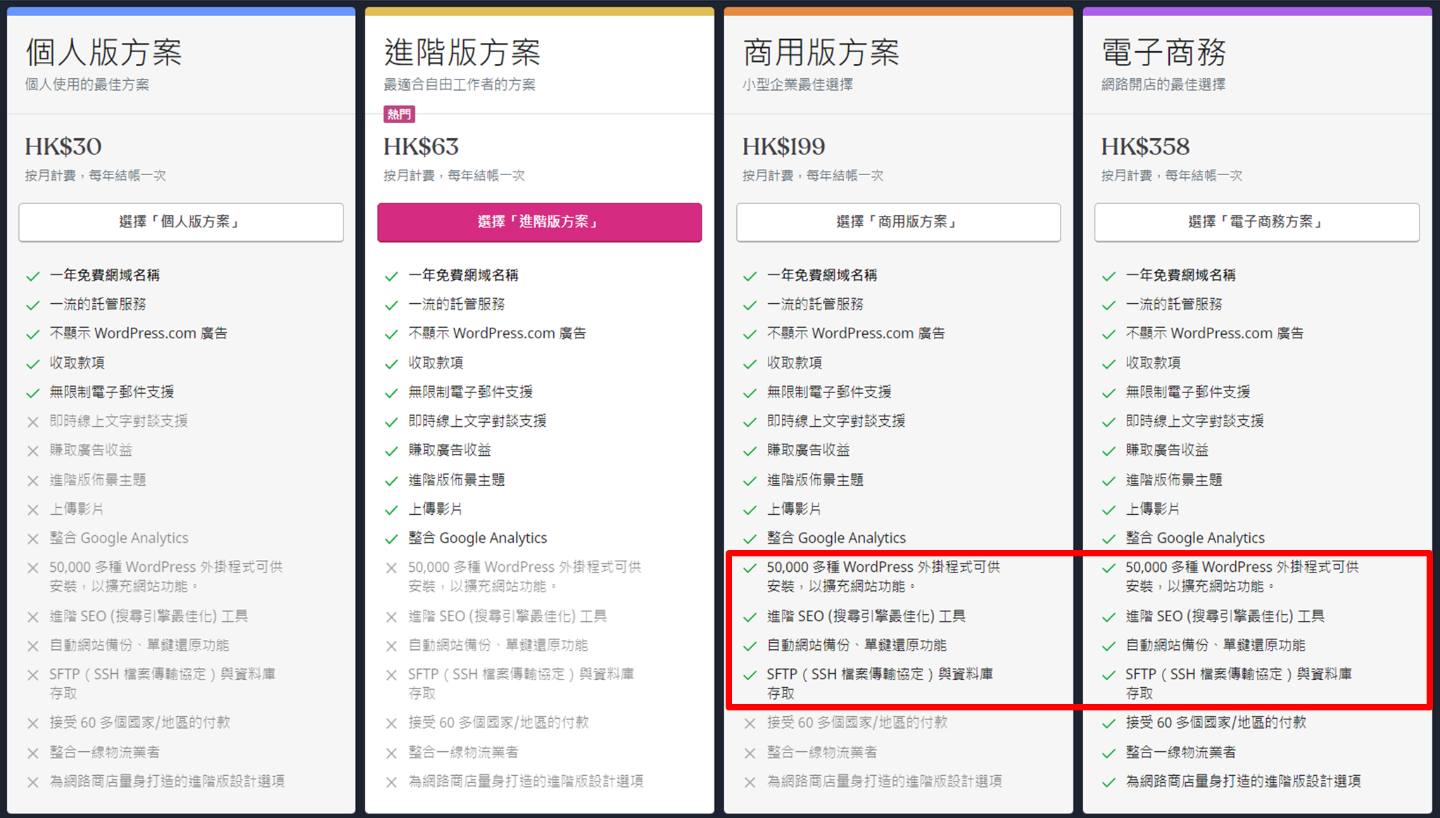Click the check icon beside 商用版 自動網站備份
Image resolution: width=1440 pixels, height=818 pixels.
[x=750, y=646]
